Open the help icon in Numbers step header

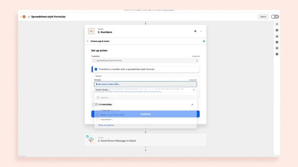coord(195,31)
